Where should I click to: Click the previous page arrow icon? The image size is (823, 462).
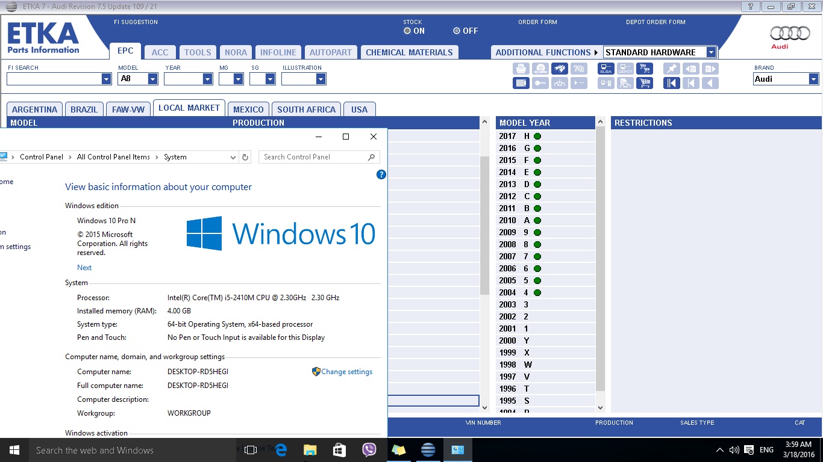click(710, 83)
